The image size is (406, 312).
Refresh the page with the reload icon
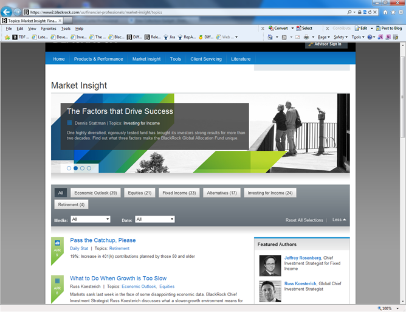pyautogui.click(x=370, y=12)
